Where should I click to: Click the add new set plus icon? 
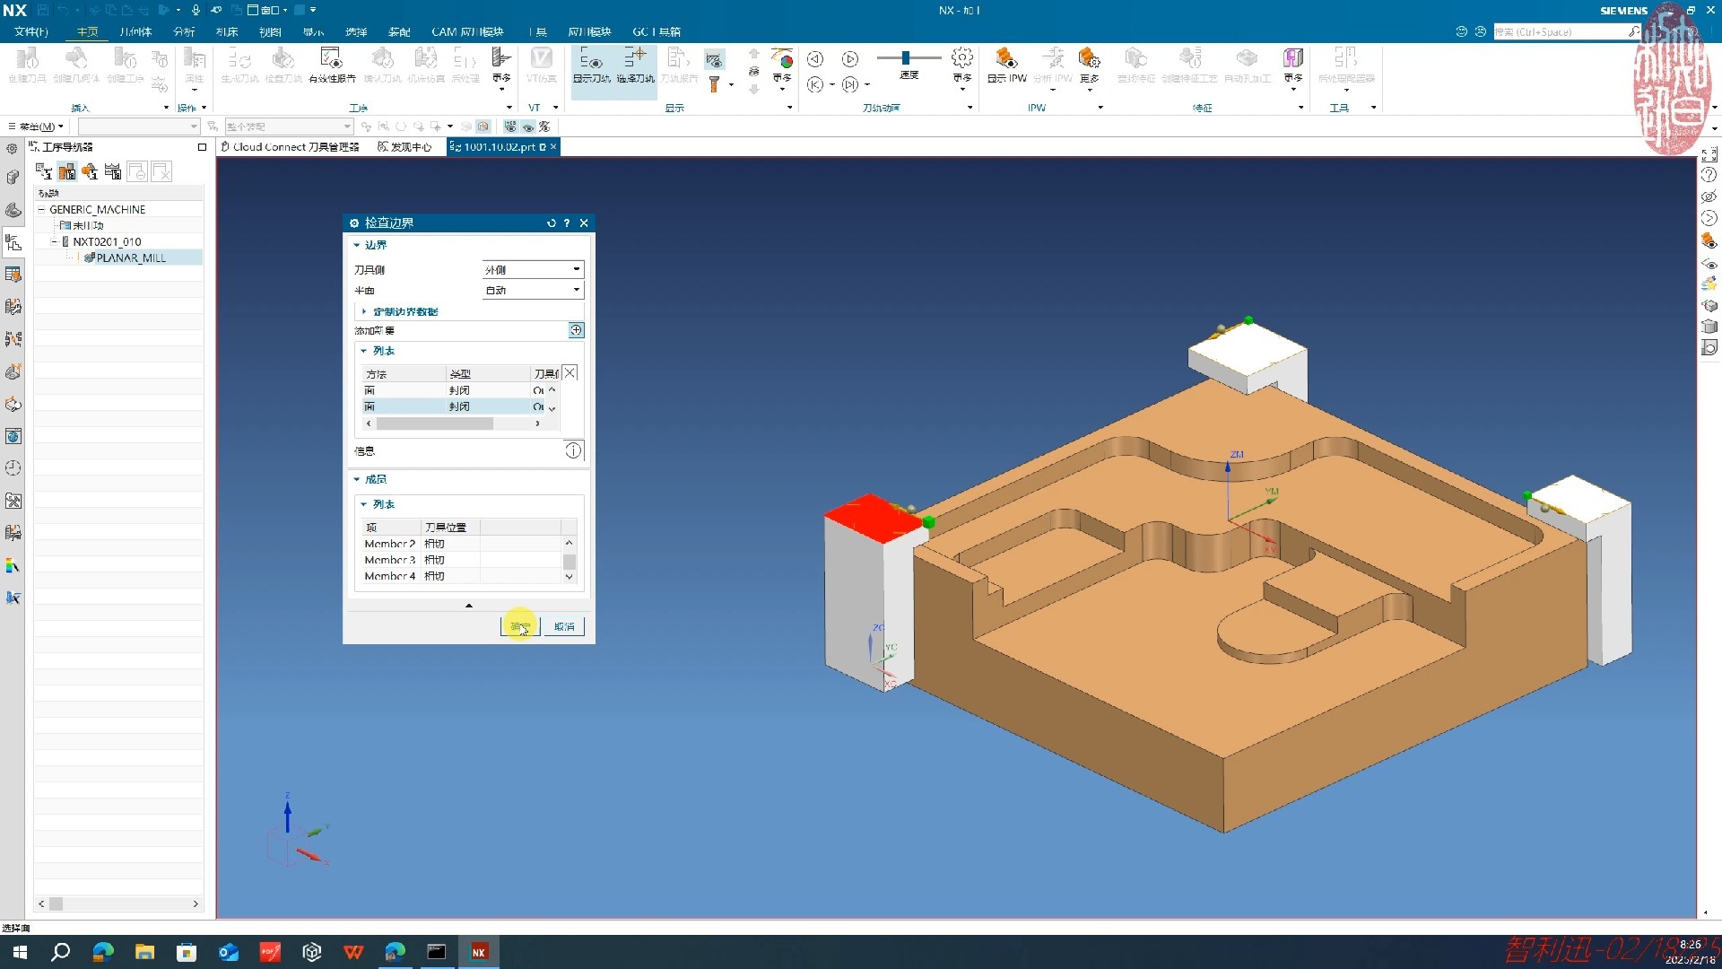tap(576, 330)
